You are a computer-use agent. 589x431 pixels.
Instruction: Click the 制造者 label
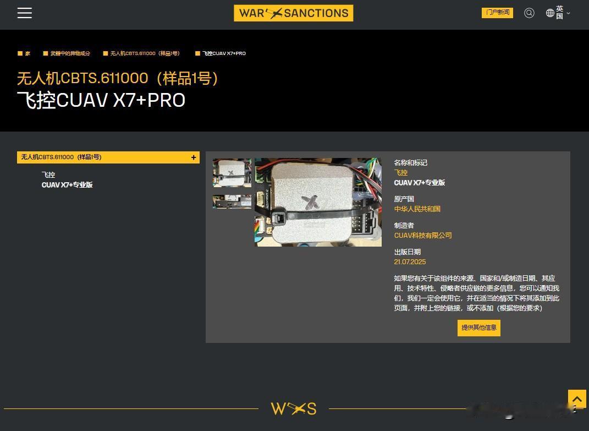click(404, 225)
